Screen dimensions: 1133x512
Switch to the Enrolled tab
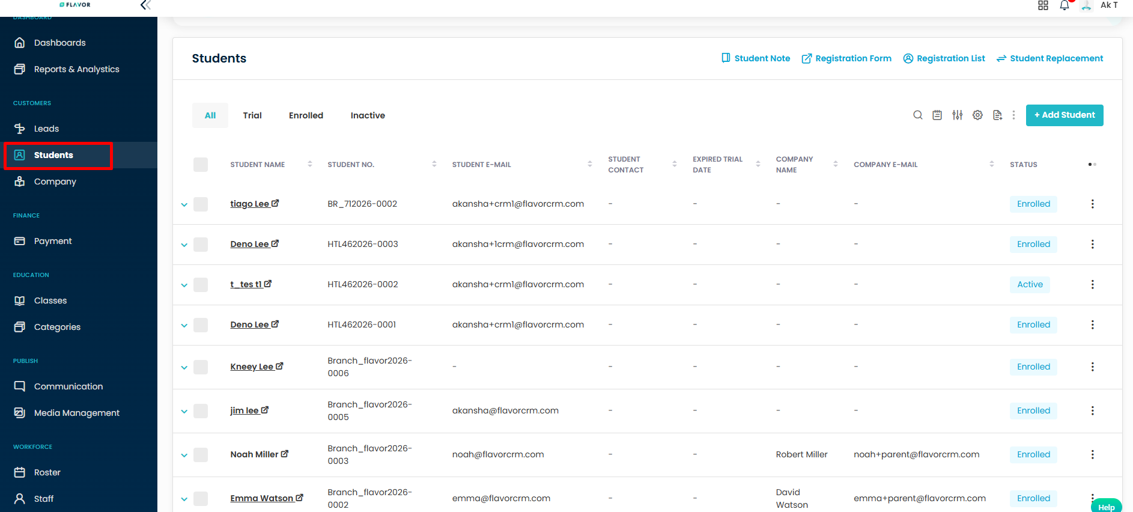point(306,115)
